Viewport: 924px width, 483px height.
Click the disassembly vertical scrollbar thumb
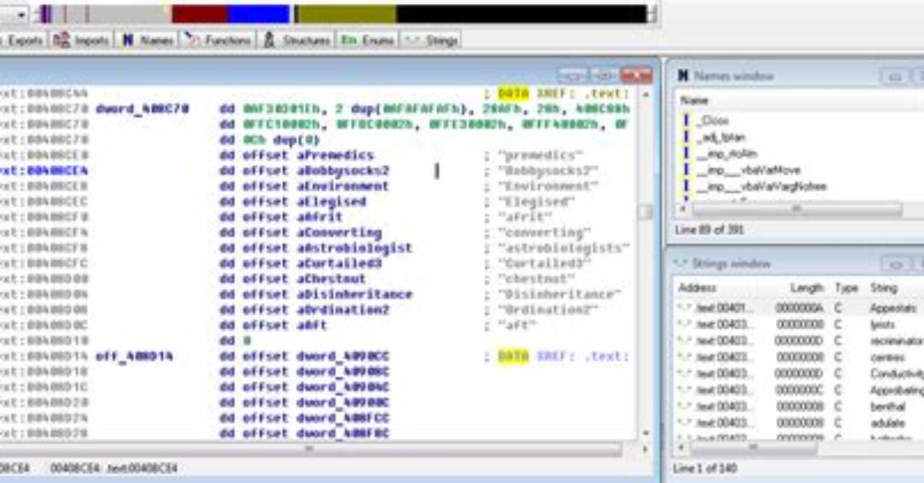coord(645,213)
